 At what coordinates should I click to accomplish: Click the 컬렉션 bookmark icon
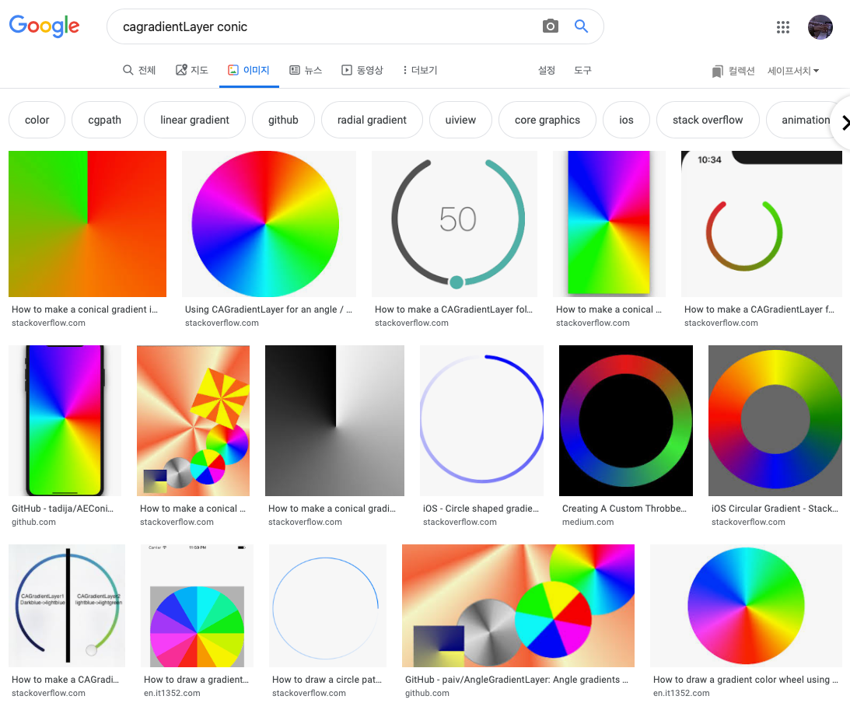click(x=717, y=71)
